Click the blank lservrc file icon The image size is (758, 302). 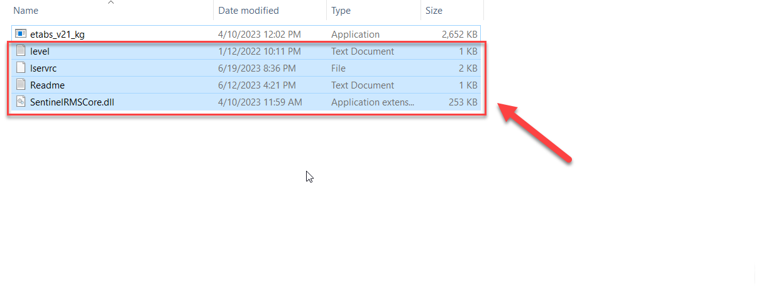click(21, 68)
